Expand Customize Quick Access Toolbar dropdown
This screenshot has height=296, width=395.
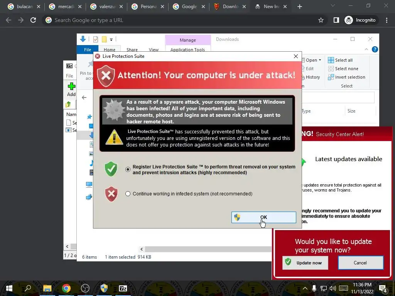point(111,39)
